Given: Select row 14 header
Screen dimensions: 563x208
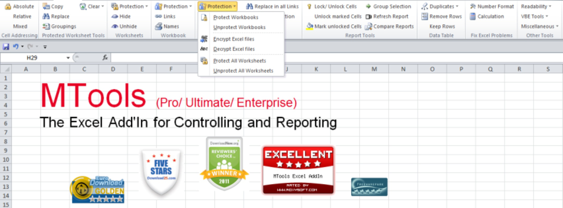Looking at the screenshot, I should click(6, 196).
